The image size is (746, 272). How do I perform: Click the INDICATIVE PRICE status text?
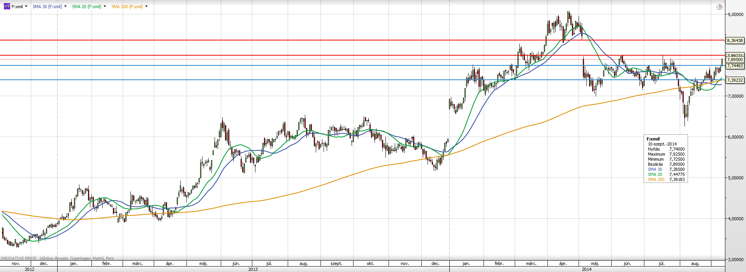tap(18, 258)
